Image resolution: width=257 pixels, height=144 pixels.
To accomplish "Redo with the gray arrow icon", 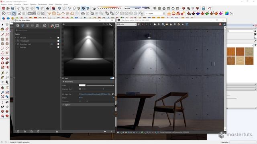I will click(42, 8).
